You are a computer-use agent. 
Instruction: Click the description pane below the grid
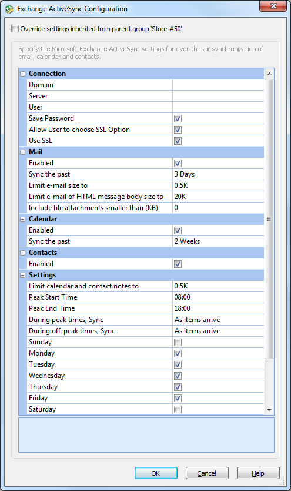146,435
